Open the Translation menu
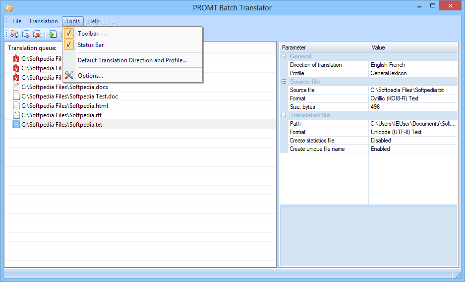This screenshot has width=465, height=282. coord(43,21)
